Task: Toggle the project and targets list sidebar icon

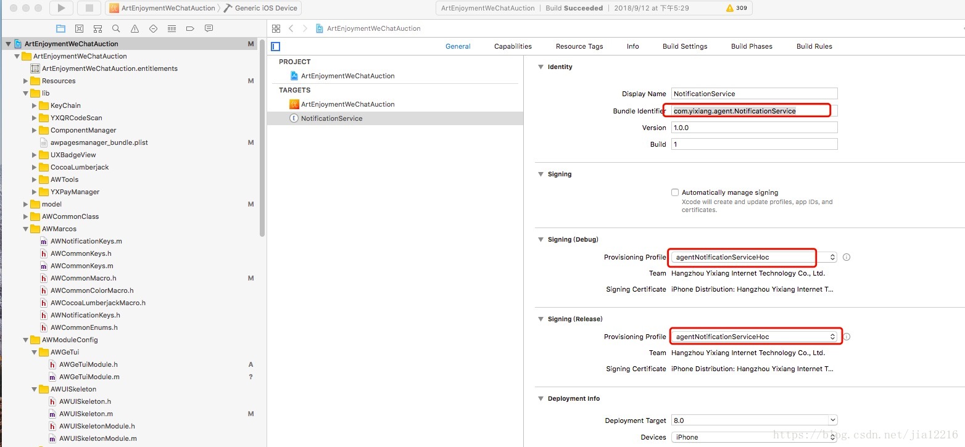Action: (x=276, y=46)
